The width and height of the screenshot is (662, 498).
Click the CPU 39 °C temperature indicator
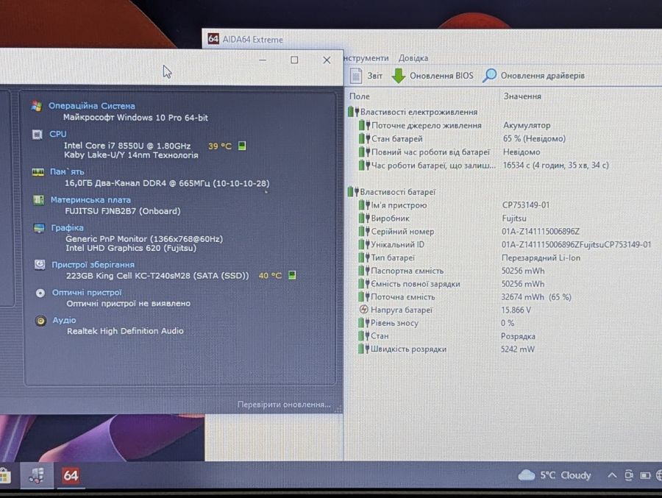coord(227,146)
